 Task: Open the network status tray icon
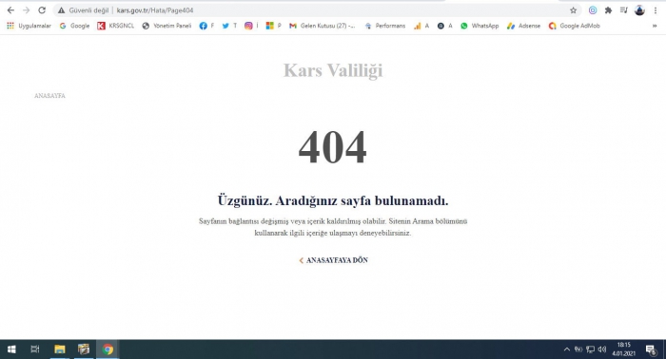tap(591, 350)
